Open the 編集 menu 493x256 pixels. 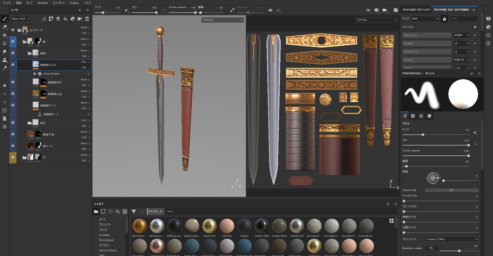(x=19, y=2)
